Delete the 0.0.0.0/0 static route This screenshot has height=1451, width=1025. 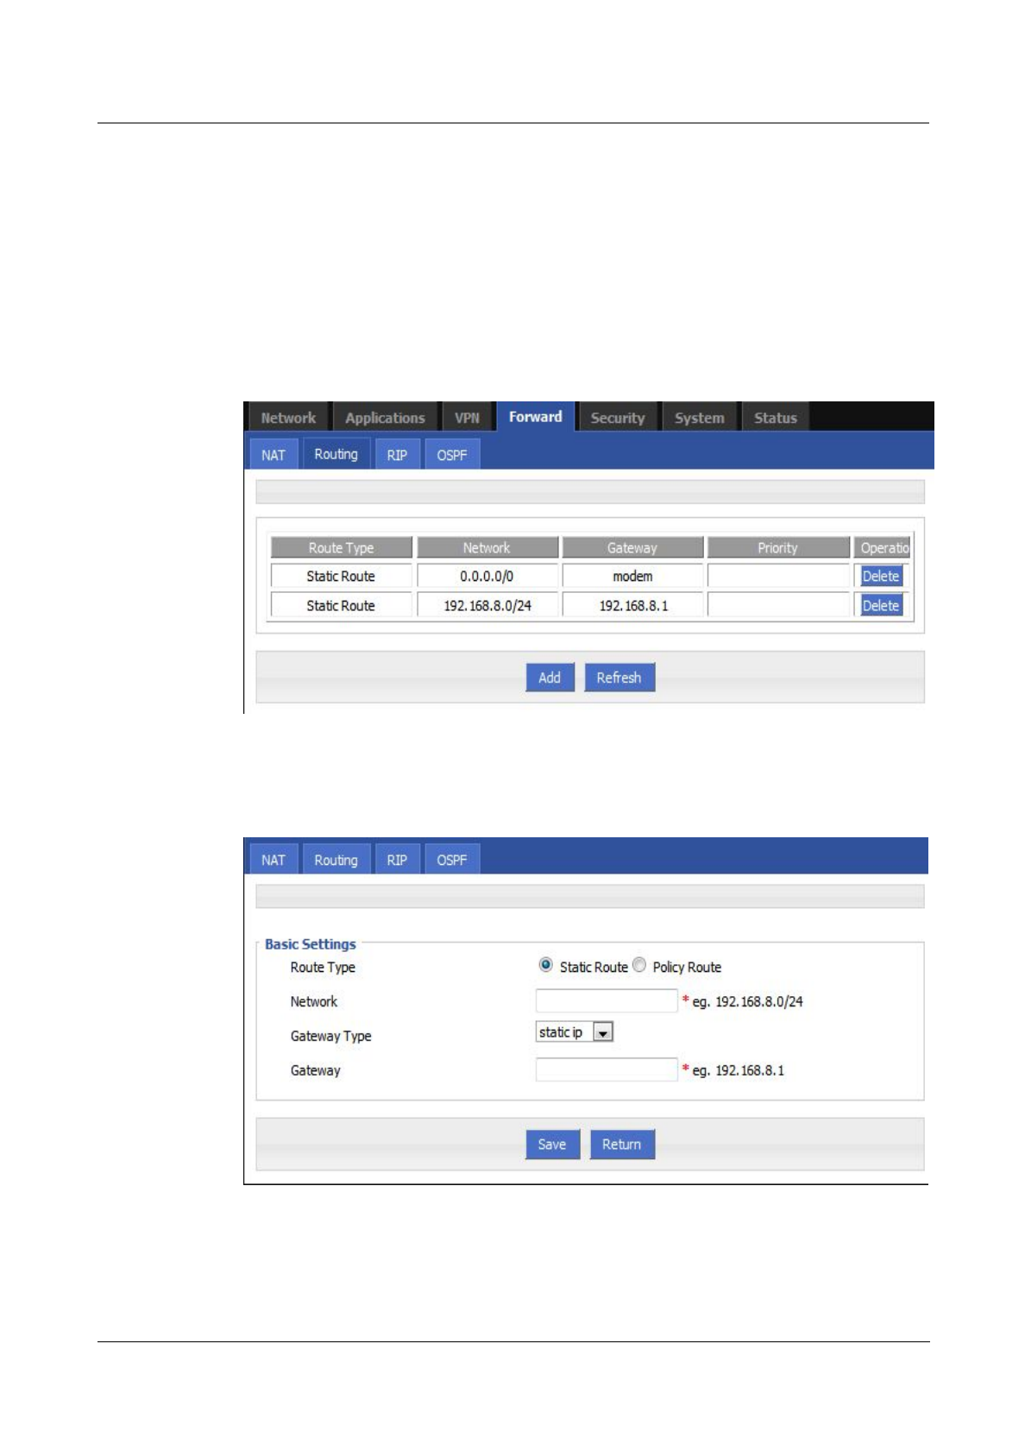click(881, 576)
